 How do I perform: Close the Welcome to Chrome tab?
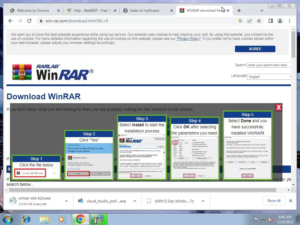point(59,11)
